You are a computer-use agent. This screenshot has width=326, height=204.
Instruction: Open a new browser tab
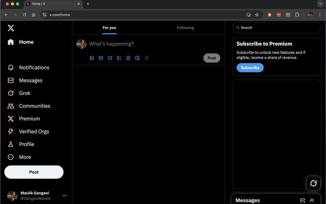(x=88, y=4)
